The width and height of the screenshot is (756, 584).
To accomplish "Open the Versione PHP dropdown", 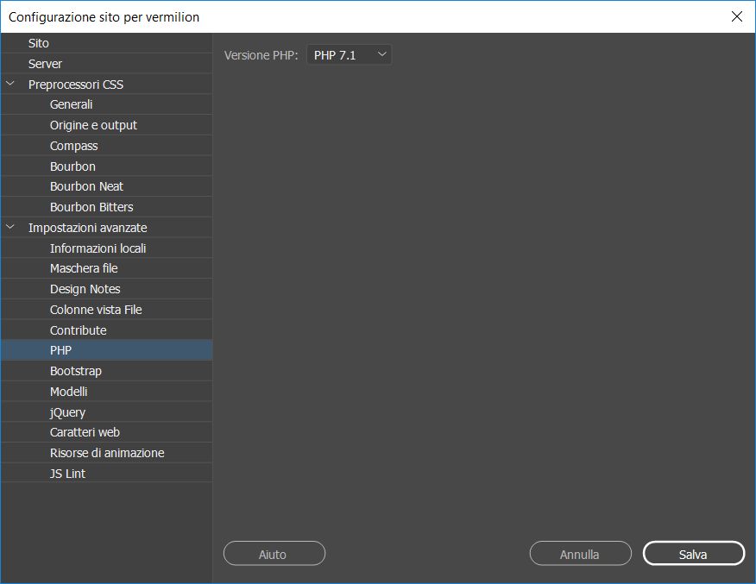I will pos(349,53).
